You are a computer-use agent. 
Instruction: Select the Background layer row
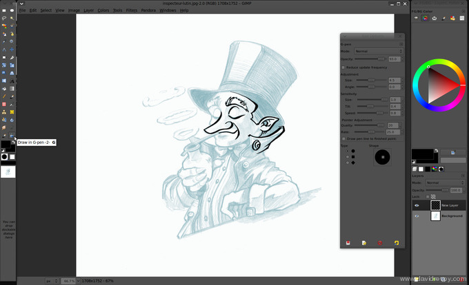click(x=439, y=216)
